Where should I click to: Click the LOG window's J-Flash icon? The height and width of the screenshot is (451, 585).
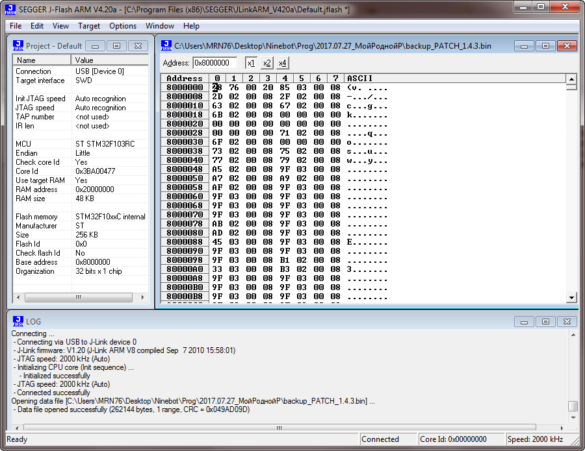click(x=18, y=321)
